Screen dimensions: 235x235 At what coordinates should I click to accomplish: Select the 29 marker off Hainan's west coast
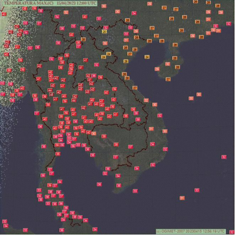click(157, 69)
